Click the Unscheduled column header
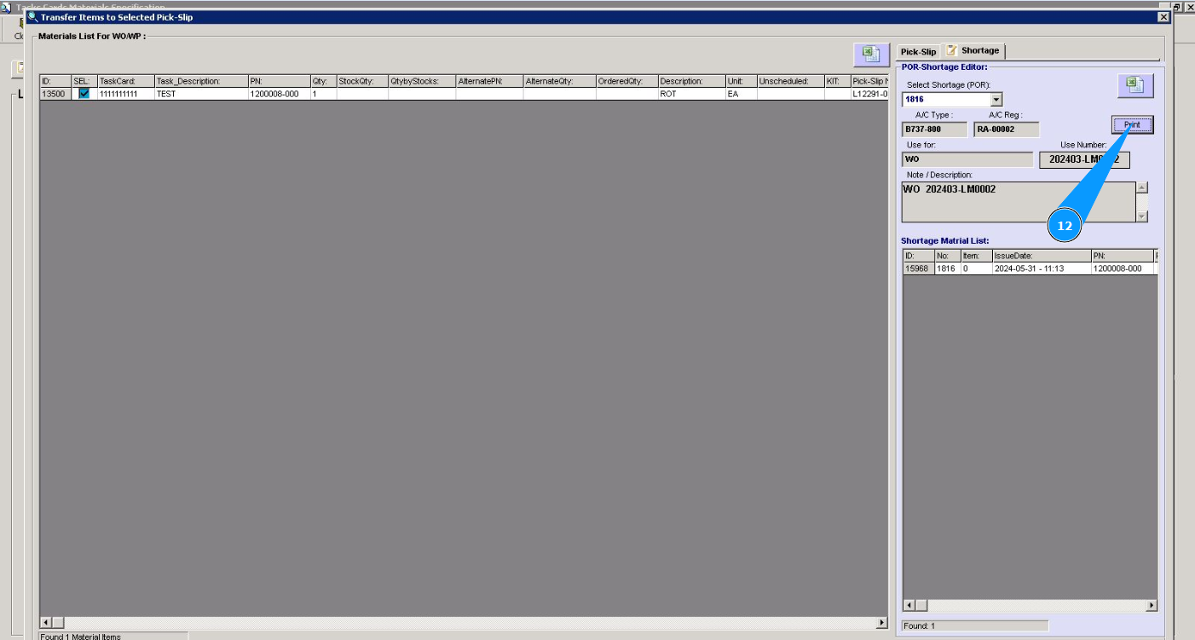1195x640 pixels. (x=790, y=82)
